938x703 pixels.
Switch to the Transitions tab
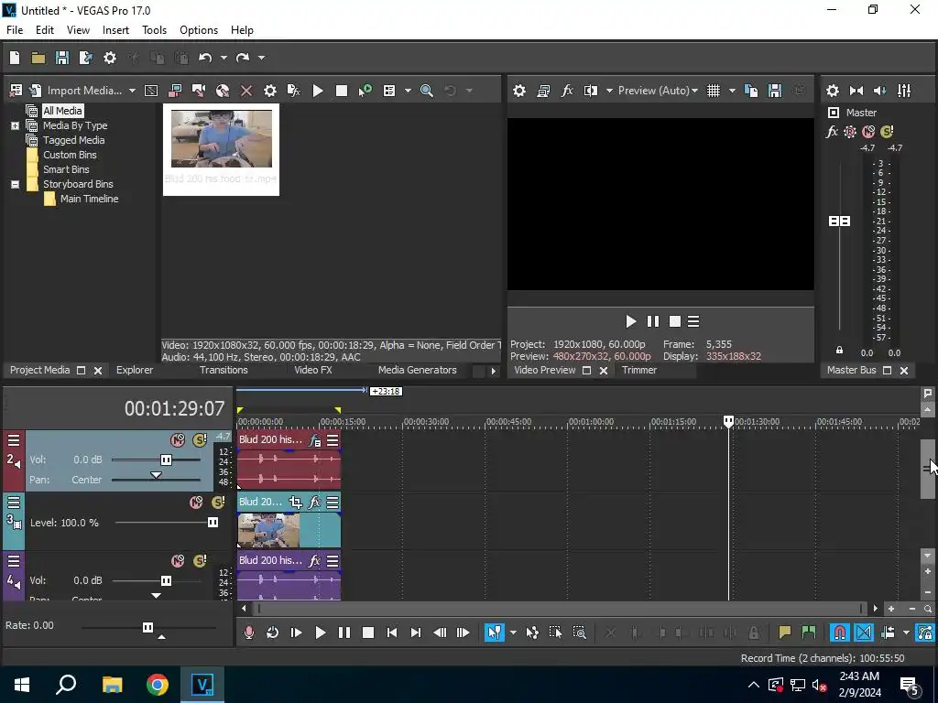point(224,370)
